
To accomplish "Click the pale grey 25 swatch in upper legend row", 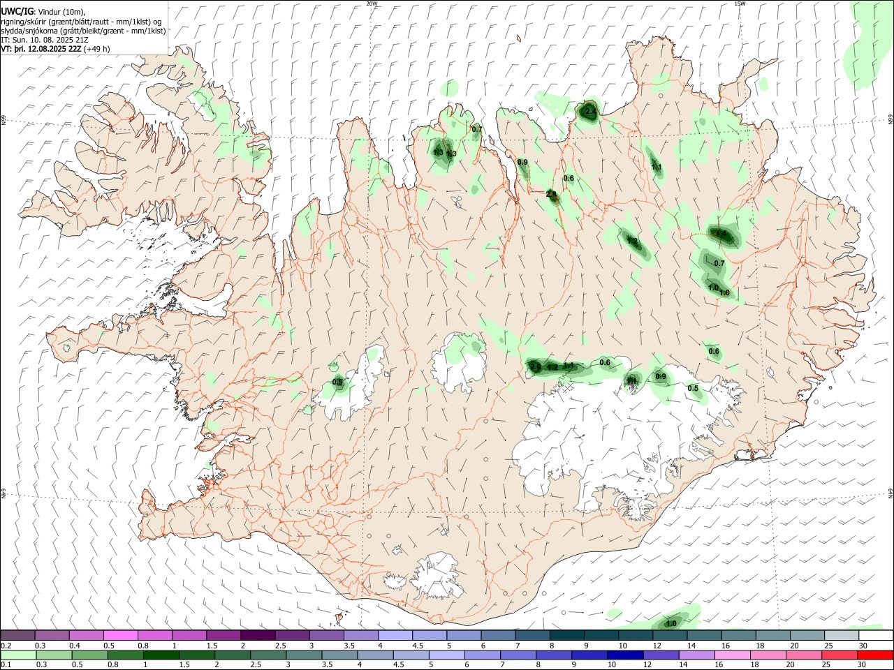I will click(x=842, y=636).
